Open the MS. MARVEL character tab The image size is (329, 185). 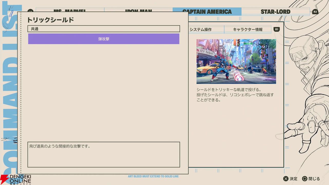tap(70, 10)
